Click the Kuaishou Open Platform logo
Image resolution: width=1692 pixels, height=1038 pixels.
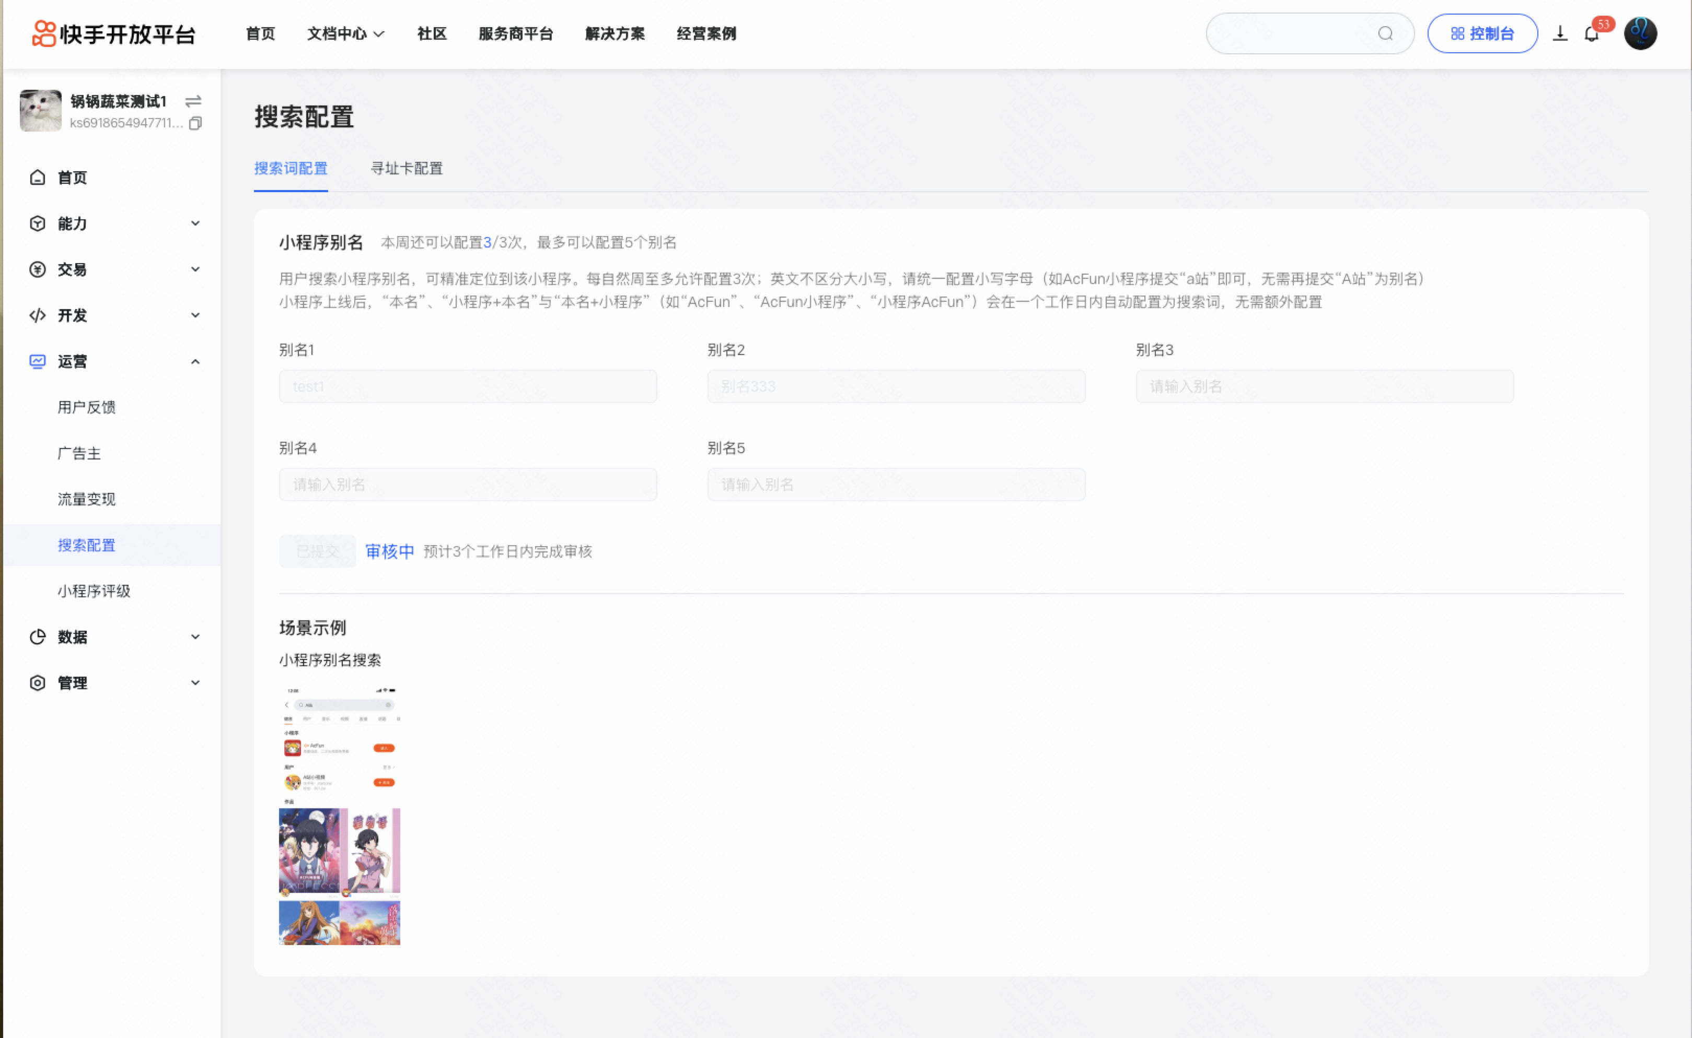(x=114, y=33)
